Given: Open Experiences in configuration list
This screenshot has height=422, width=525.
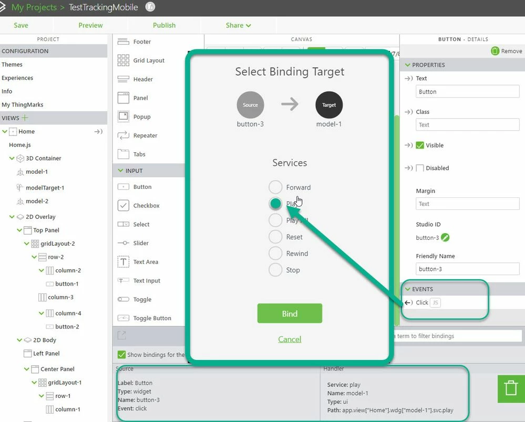Looking at the screenshot, I should pos(17,78).
